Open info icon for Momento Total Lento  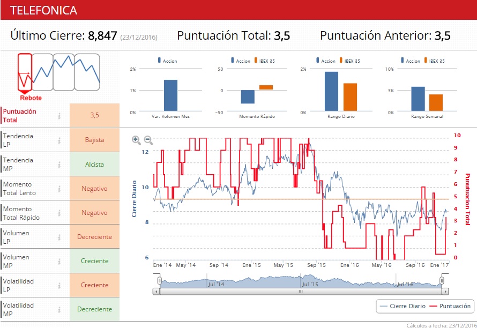59,189
